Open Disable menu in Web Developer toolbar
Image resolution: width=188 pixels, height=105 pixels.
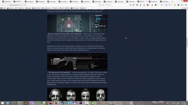click(3, 8)
